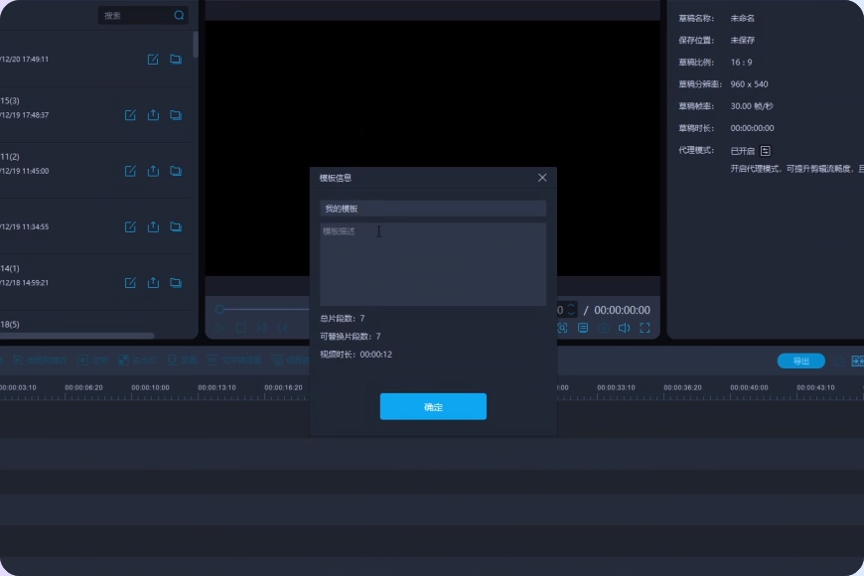
Task: Click the 导出 export button
Action: click(x=801, y=361)
